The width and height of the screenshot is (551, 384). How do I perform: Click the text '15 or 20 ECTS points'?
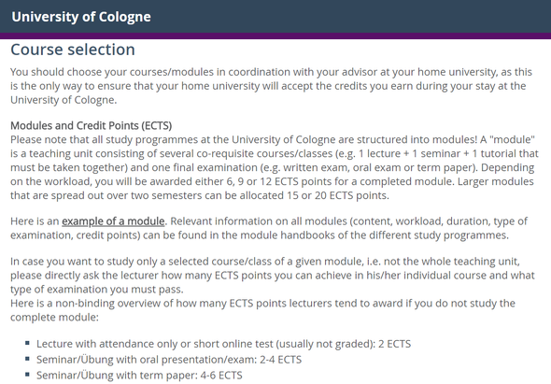[337, 195]
